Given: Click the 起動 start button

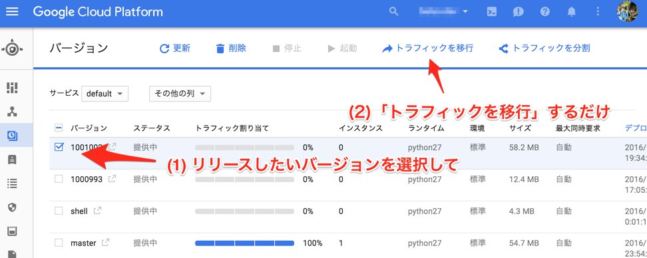Looking at the screenshot, I should 343,49.
